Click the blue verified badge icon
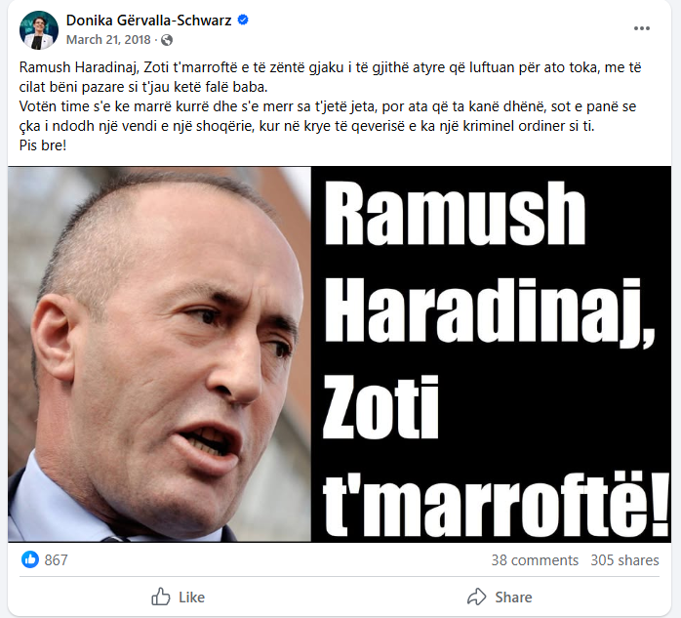The height and width of the screenshot is (618, 681). (243, 20)
